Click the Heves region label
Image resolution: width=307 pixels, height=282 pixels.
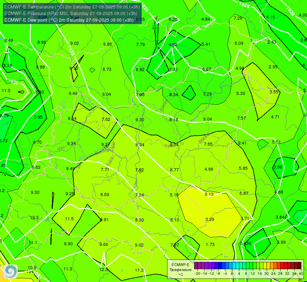pos(164,106)
